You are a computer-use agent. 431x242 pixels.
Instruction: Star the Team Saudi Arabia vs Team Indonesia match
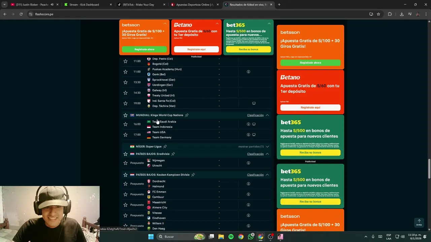click(125, 124)
